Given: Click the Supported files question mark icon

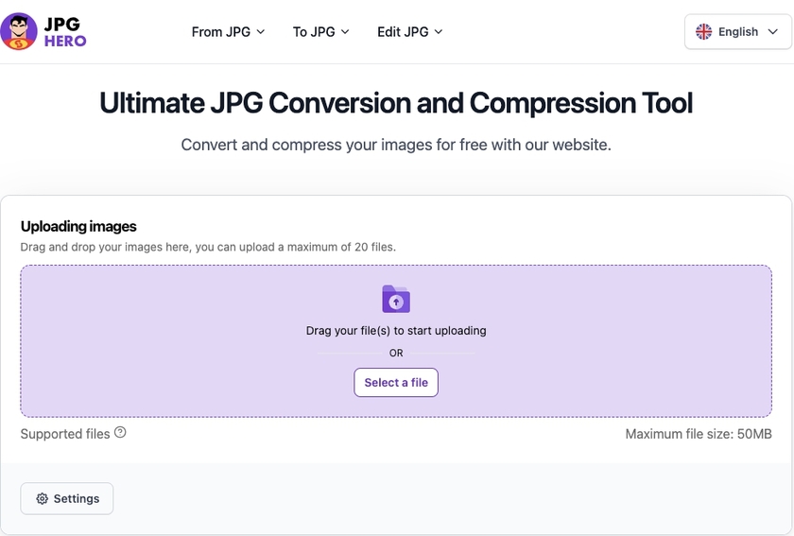Looking at the screenshot, I should (120, 433).
